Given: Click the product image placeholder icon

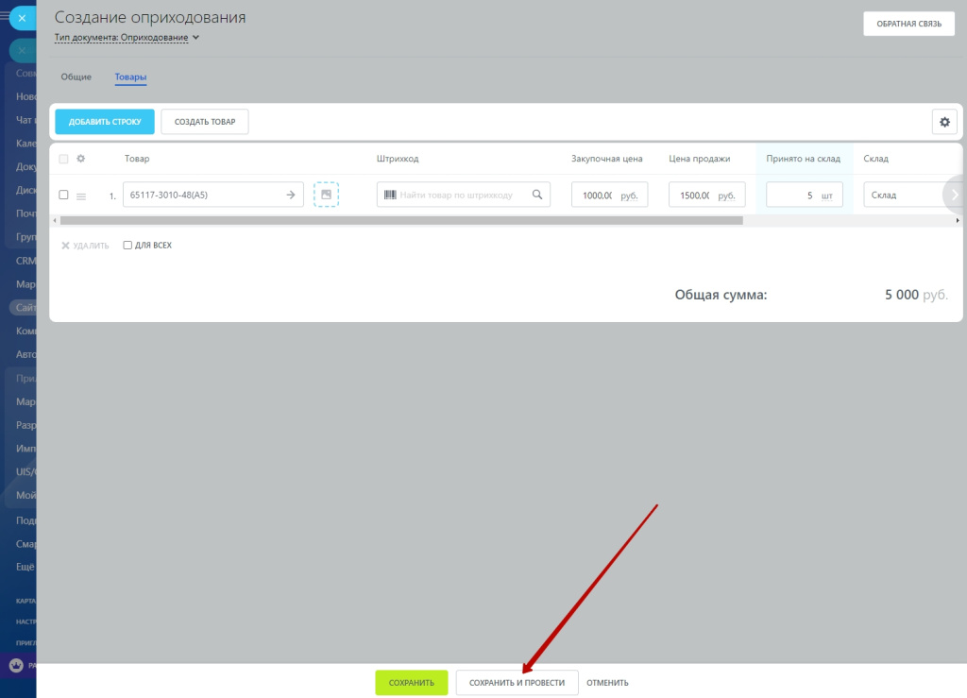Looking at the screenshot, I should point(326,195).
